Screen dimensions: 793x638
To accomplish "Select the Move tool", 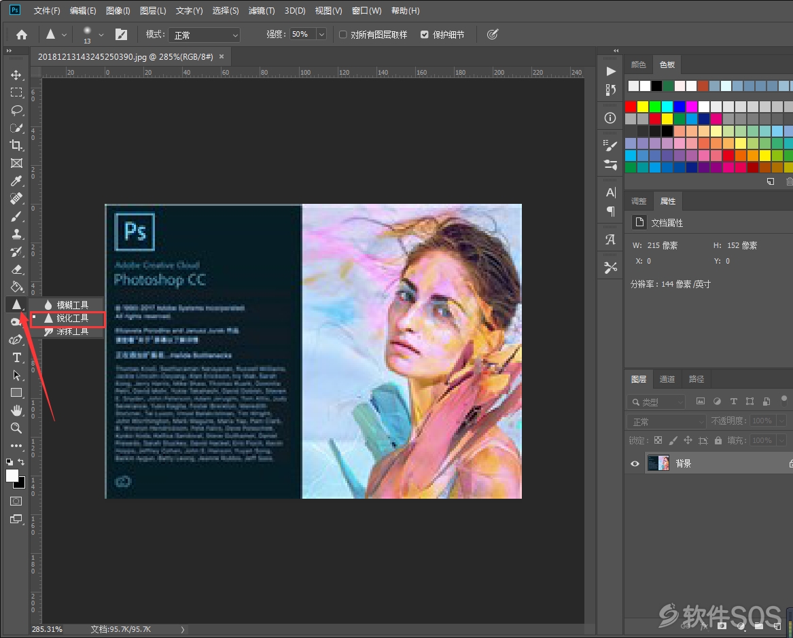I will (x=16, y=75).
